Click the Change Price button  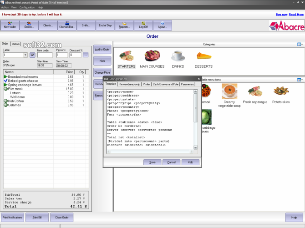(102, 72)
